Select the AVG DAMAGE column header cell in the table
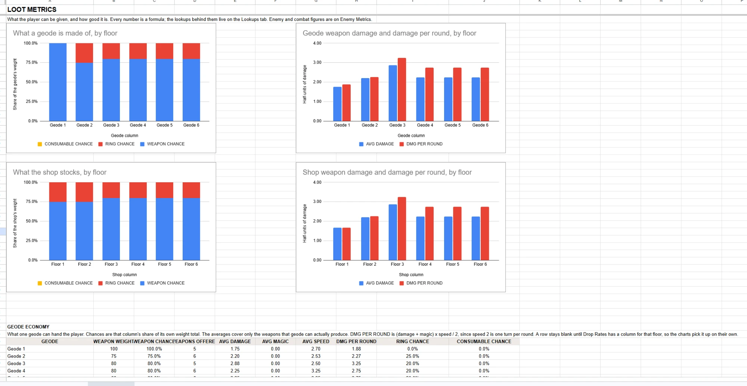This screenshot has height=386, width=747. tap(235, 342)
